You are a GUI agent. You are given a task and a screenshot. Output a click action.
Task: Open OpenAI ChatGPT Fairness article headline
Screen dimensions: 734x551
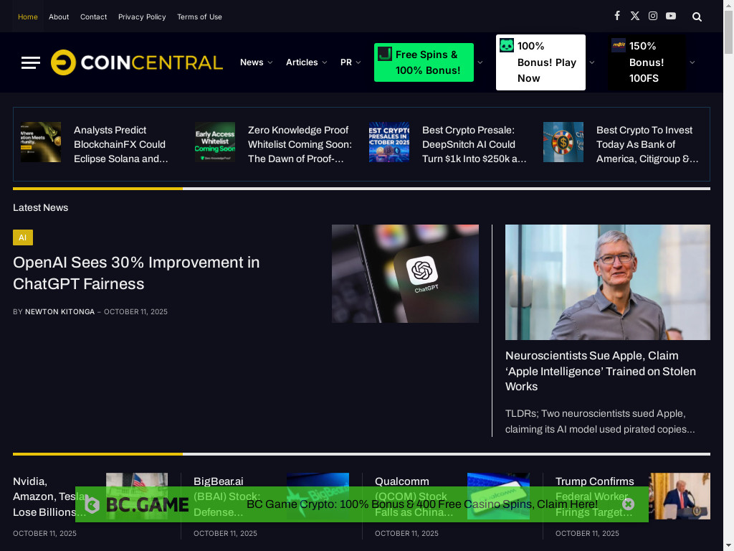click(x=136, y=273)
